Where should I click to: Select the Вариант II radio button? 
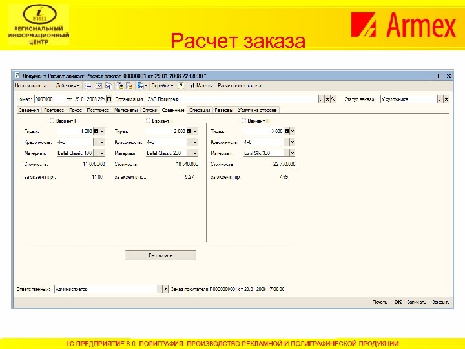click(148, 120)
